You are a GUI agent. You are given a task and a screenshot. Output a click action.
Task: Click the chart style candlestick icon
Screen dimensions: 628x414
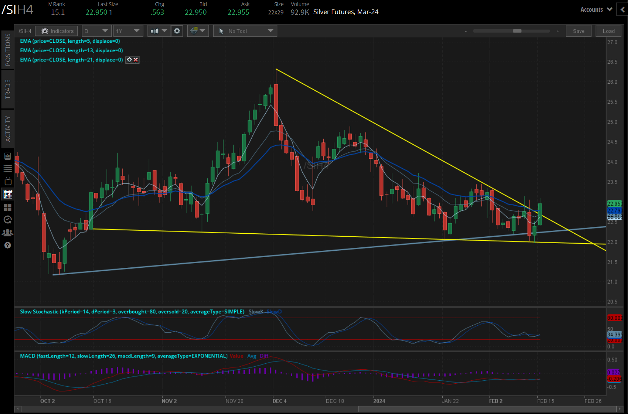155,31
